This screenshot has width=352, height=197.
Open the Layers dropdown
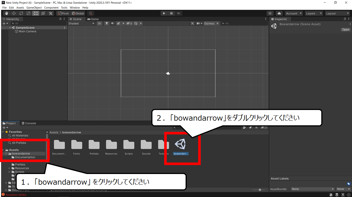pos(314,13)
